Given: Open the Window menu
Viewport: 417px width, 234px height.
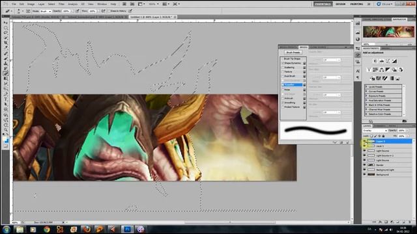Looking at the screenshot, I should [x=102, y=4].
